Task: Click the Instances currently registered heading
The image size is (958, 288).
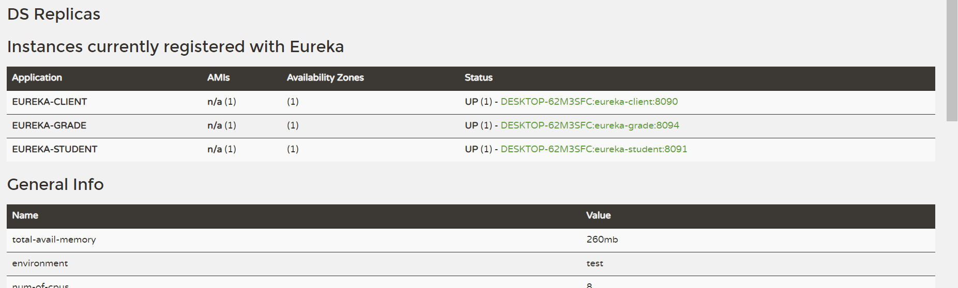Action: (x=175, y=46)
